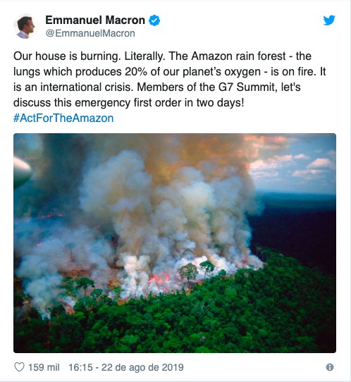Click 'Amazon rain forest' in tweet text

(238, 56)
